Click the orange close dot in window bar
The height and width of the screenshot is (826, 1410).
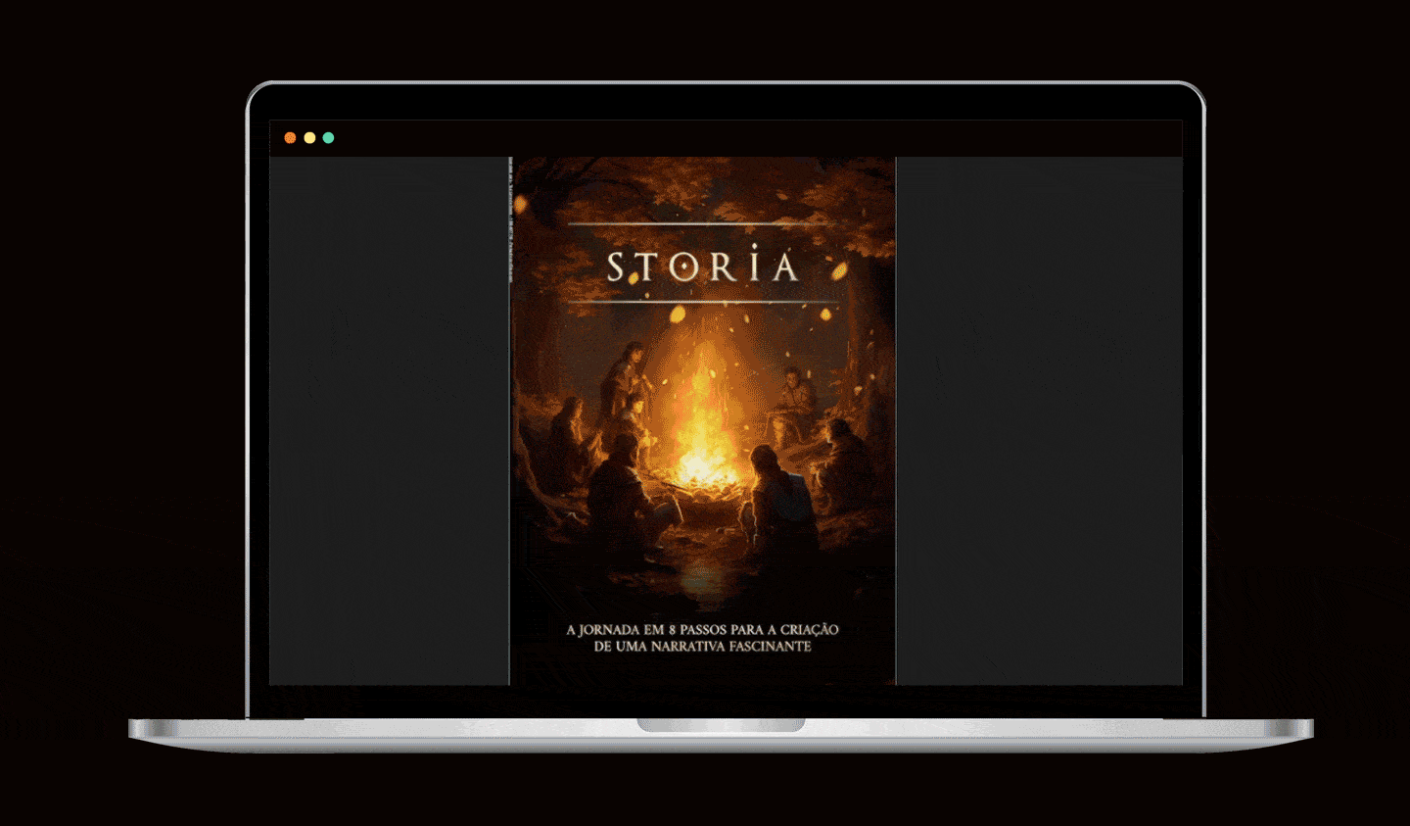pos(290,138)
